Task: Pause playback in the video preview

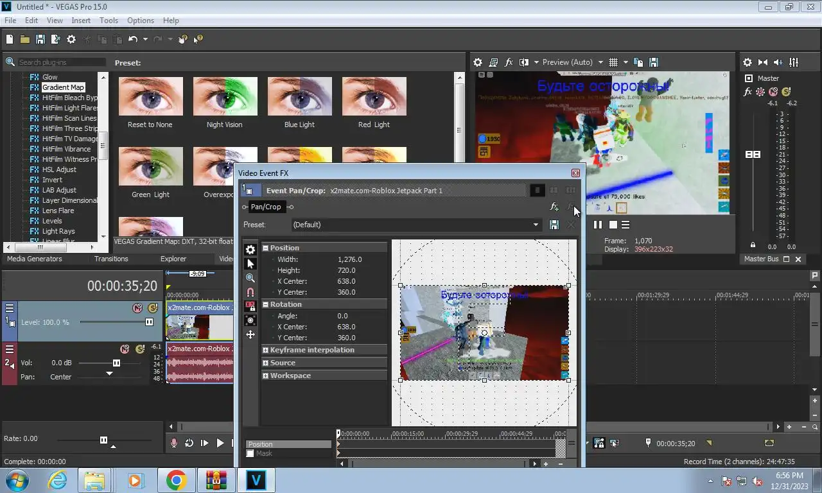Action: (598, 225)
